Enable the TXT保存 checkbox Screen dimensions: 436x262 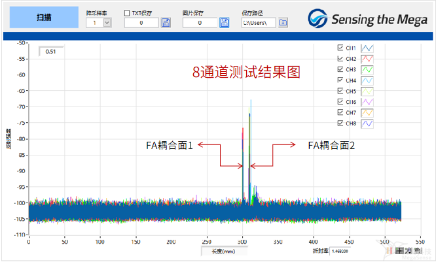(127, 13)
